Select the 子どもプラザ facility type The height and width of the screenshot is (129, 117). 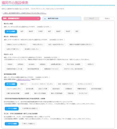(83, 93)
